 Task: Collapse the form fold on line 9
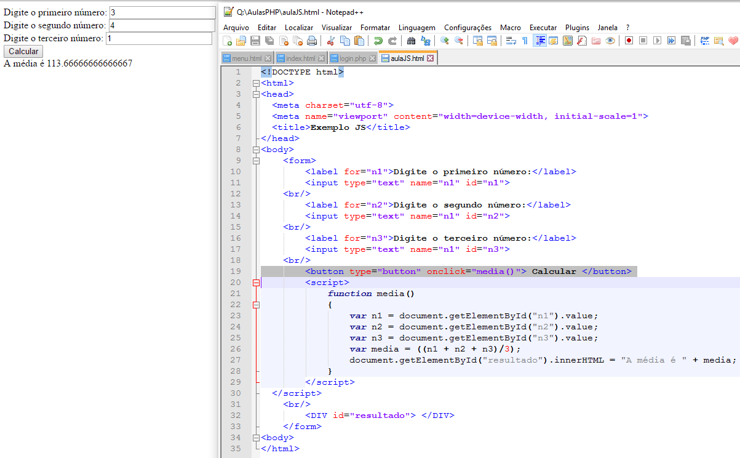tap(256, 161)
